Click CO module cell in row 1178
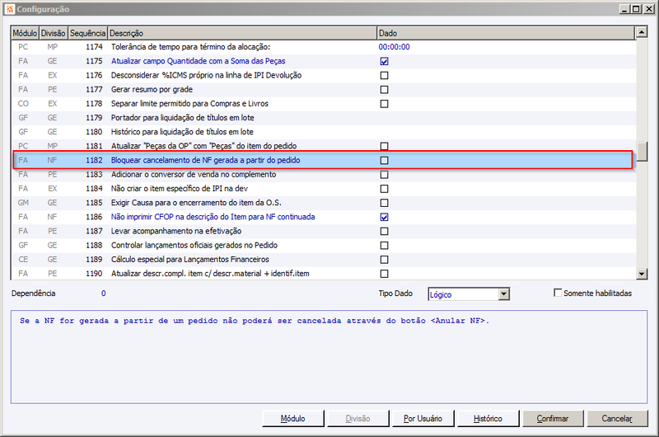659x437 pixels. click(x=23, y=104)
